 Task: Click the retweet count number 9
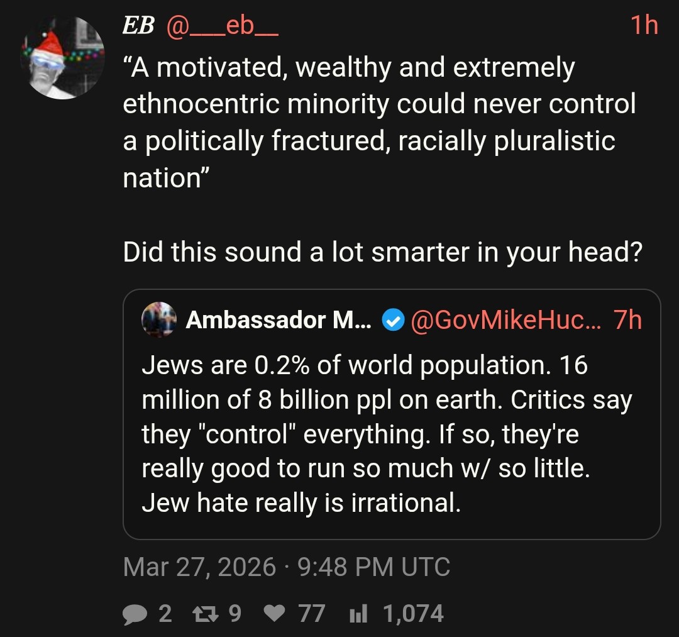(x=235, y=614)
